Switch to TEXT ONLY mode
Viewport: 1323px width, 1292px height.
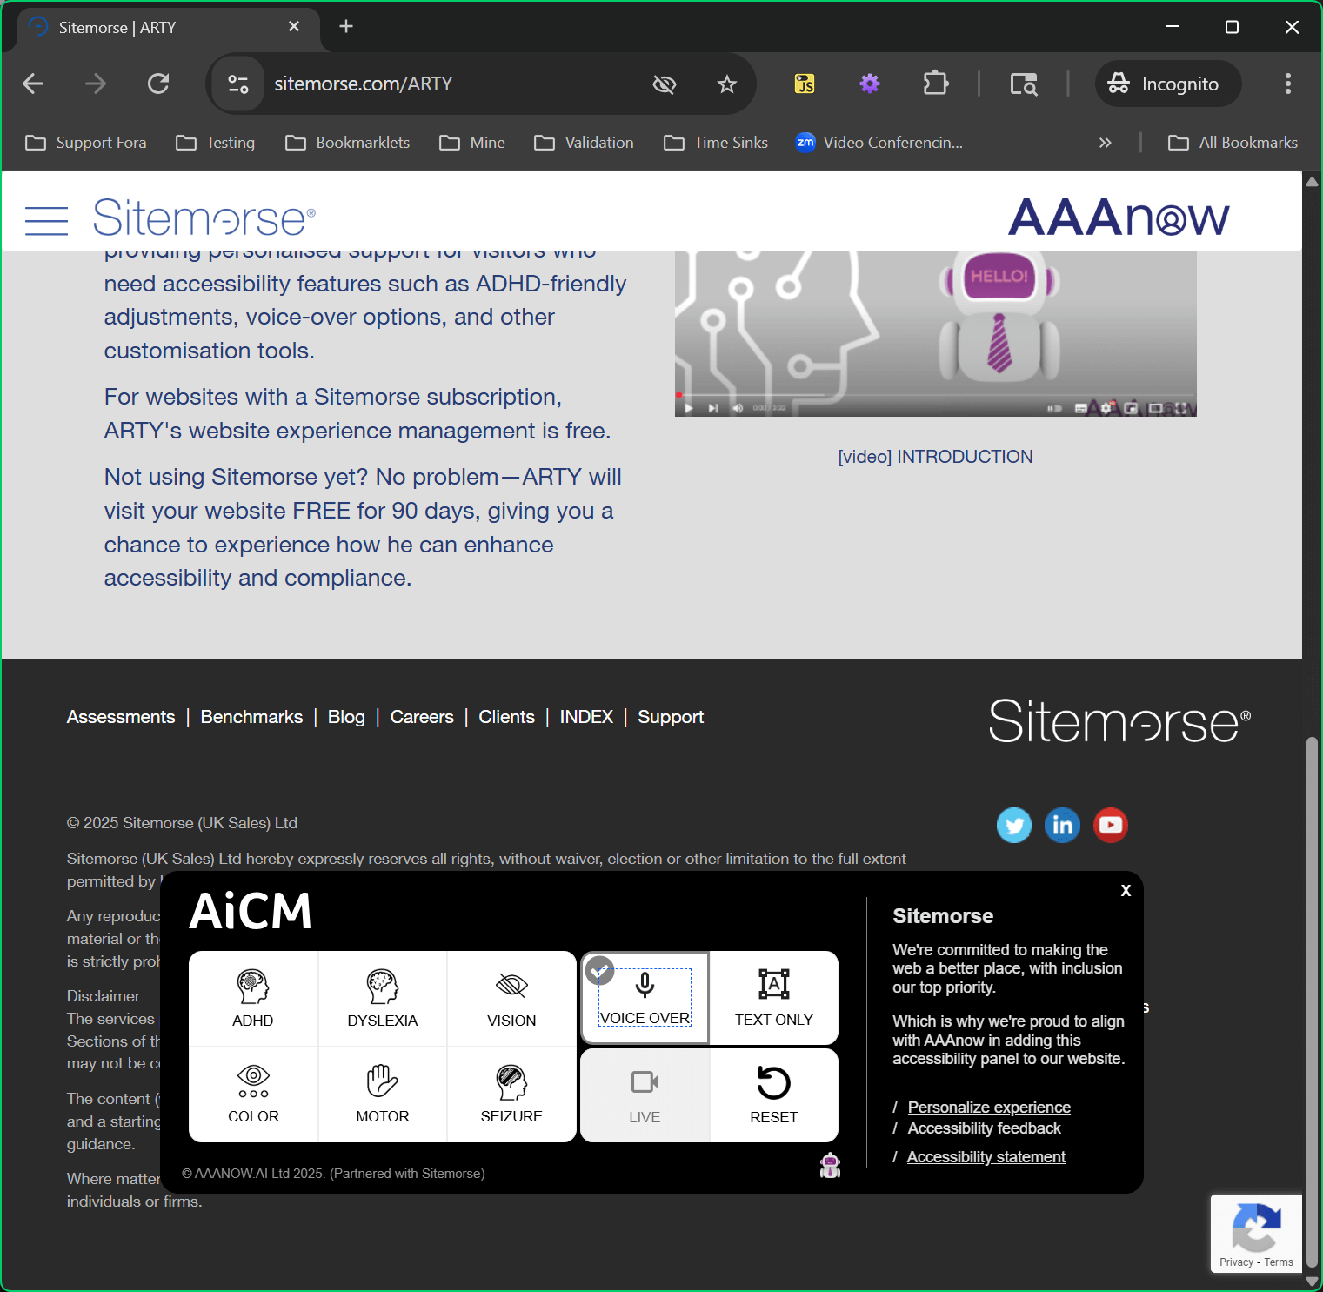pyautogui.click(x=774, y=998)
